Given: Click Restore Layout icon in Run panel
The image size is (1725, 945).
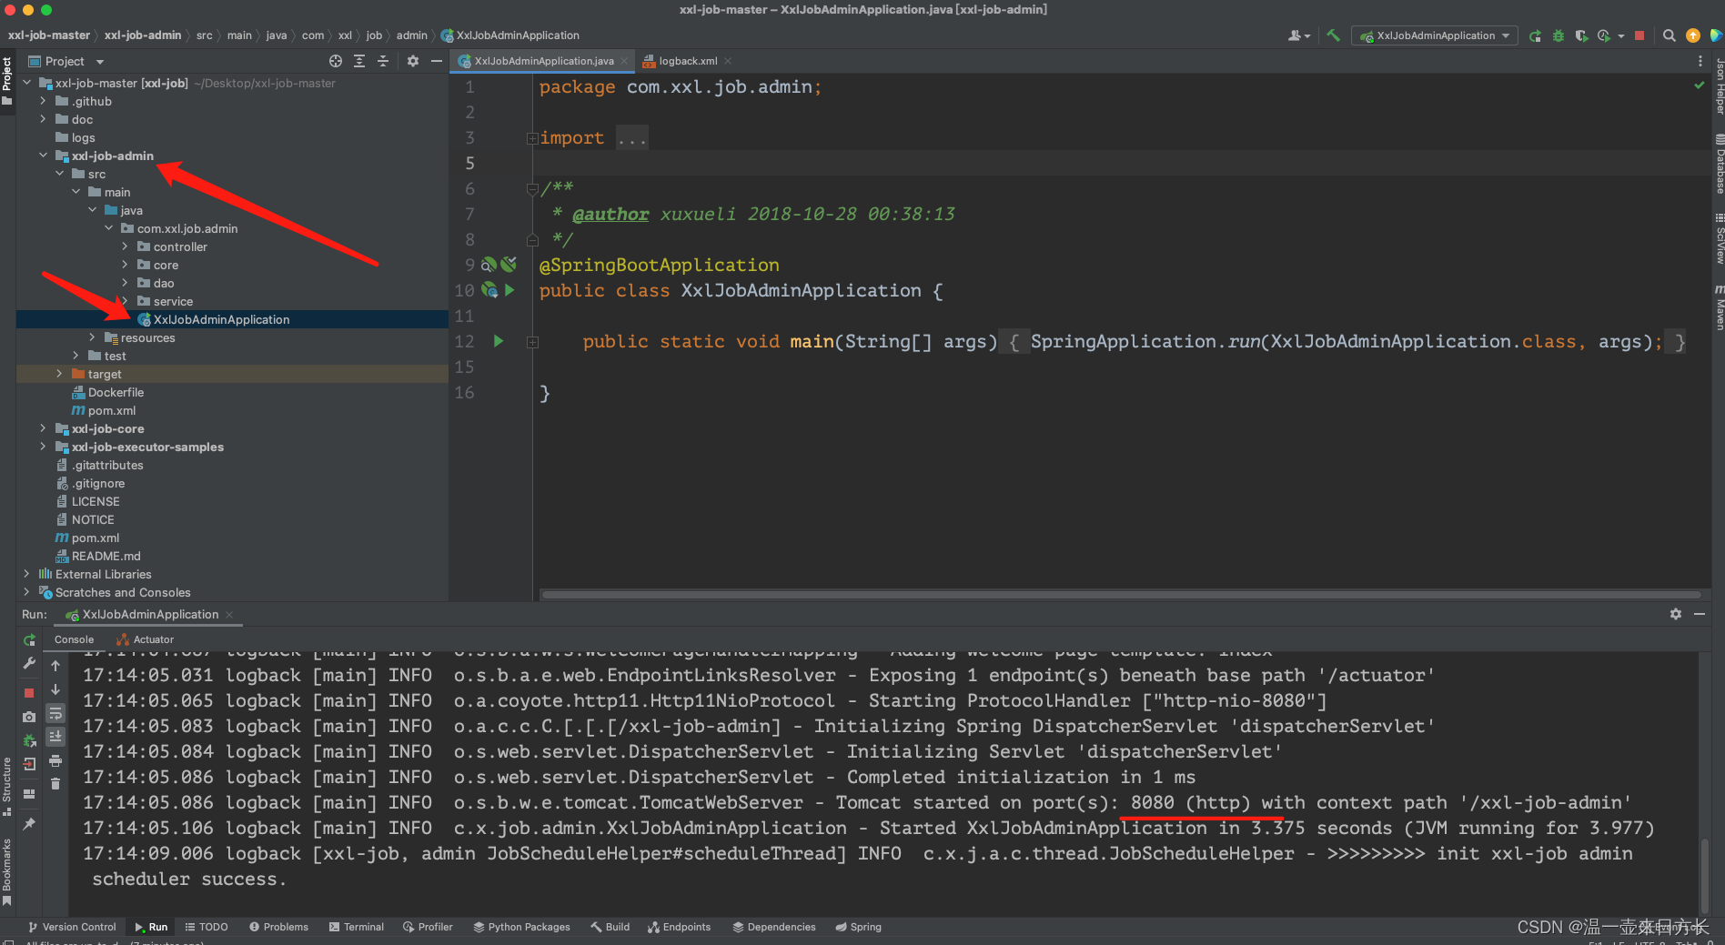Looking at the screenshot, I should point(29,794).
